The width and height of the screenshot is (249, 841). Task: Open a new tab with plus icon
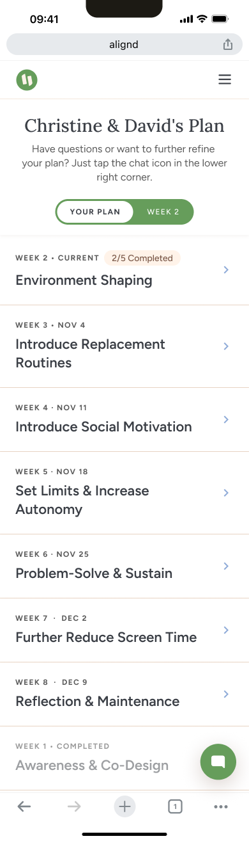click(x=124, y=806)
